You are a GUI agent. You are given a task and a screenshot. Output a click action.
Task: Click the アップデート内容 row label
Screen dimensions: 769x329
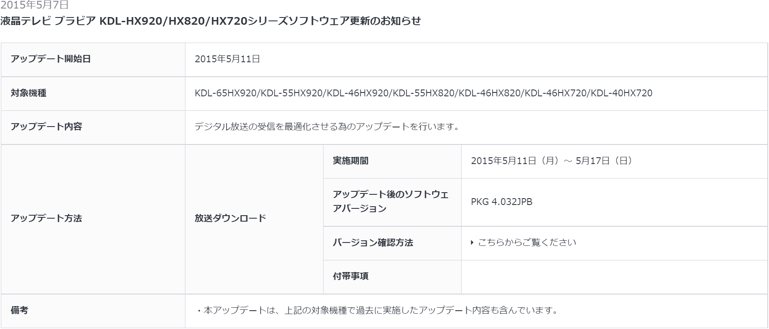93,127
